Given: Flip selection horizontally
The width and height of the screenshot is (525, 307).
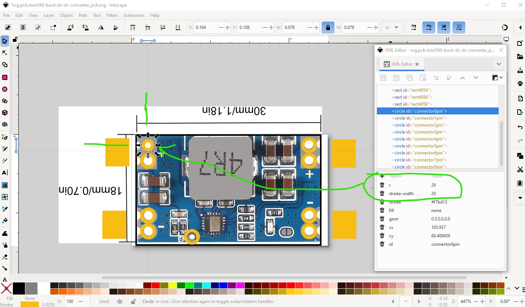Looking at the screenshot, I should (101, 28).
